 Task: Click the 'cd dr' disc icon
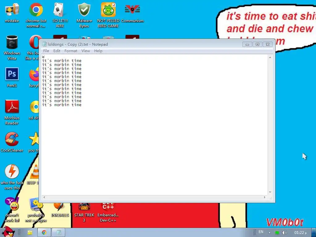point(34,110)
